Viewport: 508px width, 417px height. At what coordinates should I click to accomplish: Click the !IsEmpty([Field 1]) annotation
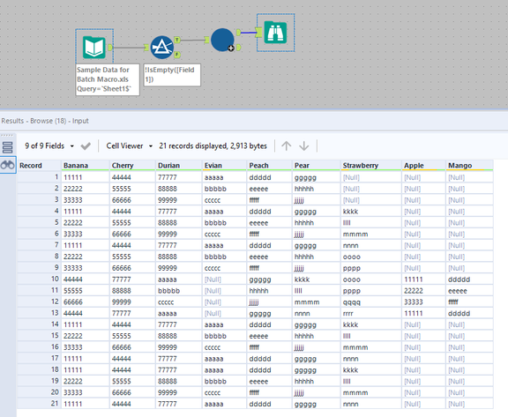pos(172,75)
